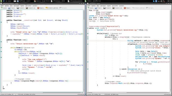Open Правка menu in left KWrite window
This screenshot has height=96, width=172.
[x=7, y=6]
